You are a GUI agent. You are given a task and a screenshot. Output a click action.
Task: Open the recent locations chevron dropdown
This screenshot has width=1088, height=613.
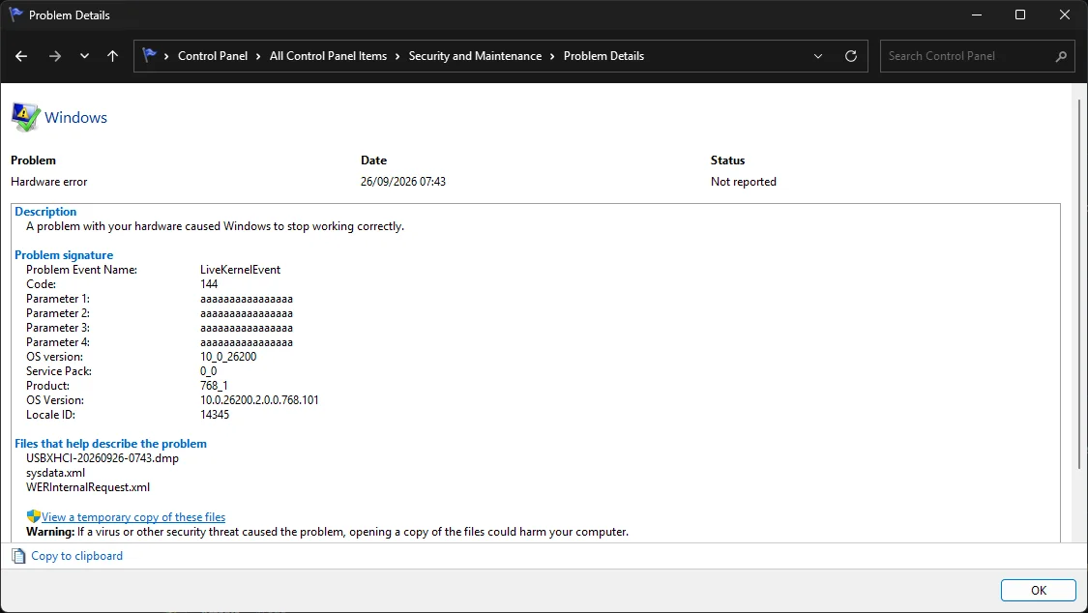(85, 56)
